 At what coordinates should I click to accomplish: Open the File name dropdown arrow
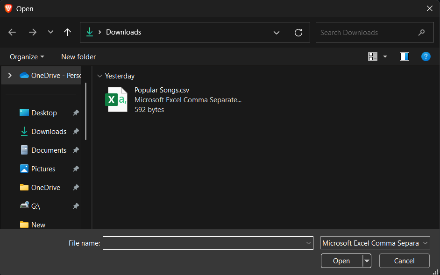(x=308, y=243)
